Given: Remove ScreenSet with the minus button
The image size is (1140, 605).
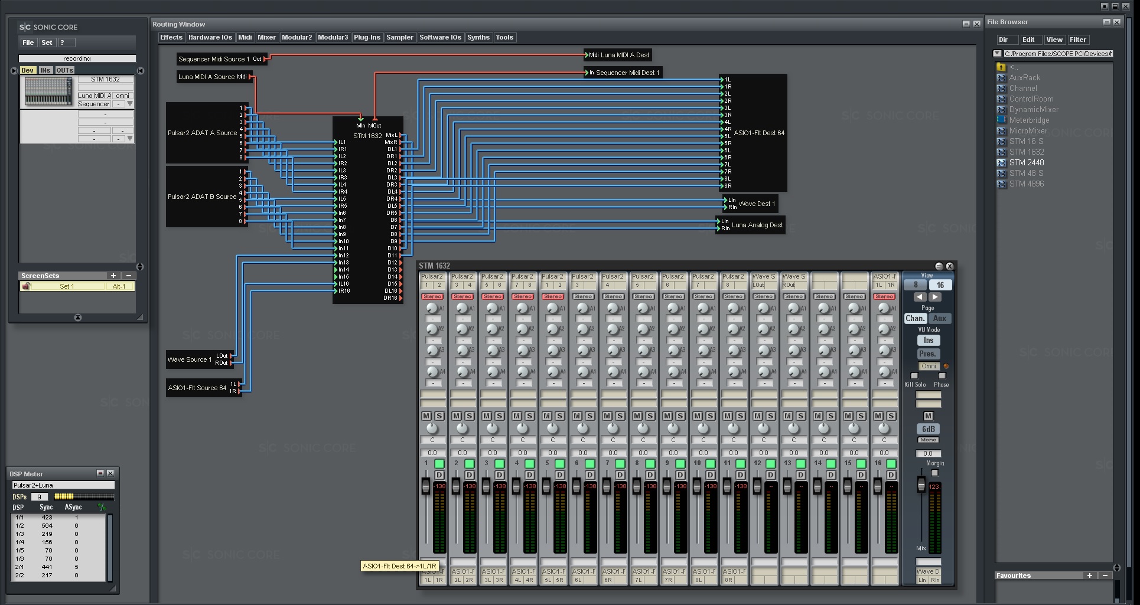Looking at the screenshot, I should (x=129, y=276).
